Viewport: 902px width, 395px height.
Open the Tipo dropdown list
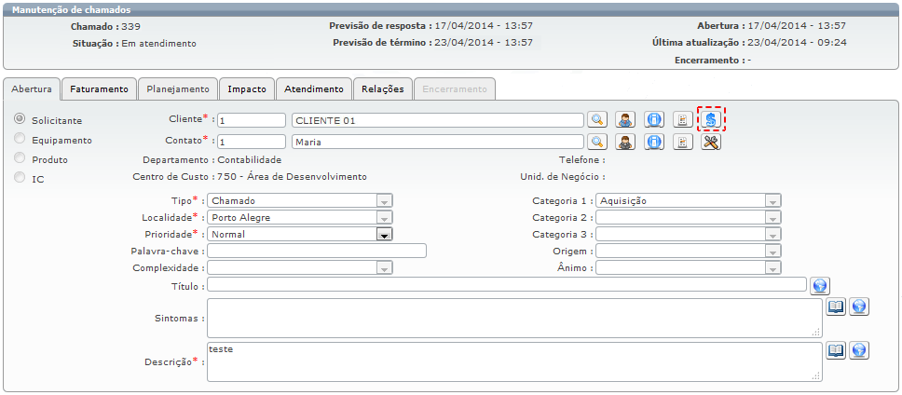click(x=383, y=200)
